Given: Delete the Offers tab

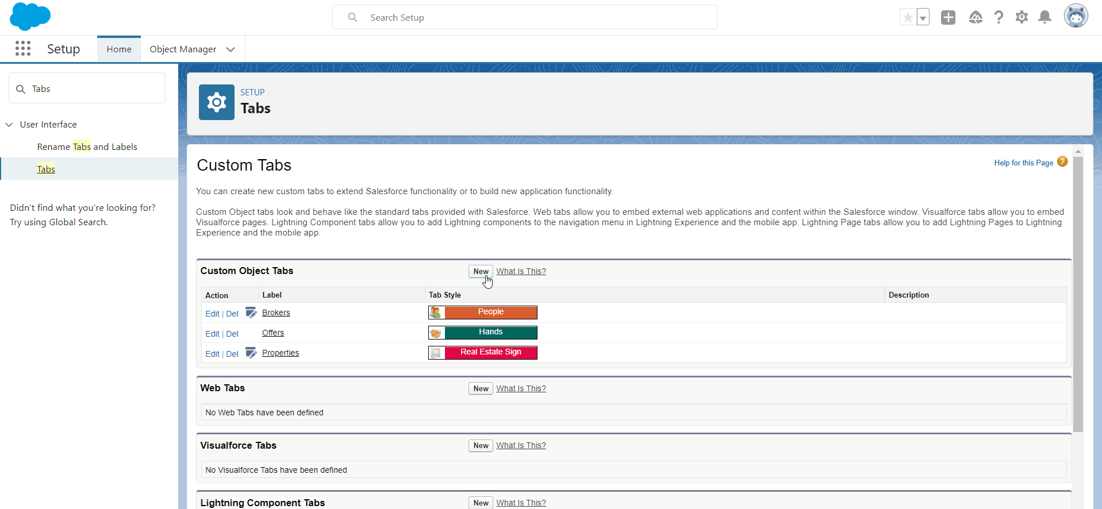Looking at the screenshot, I should (x=232, y=334).
